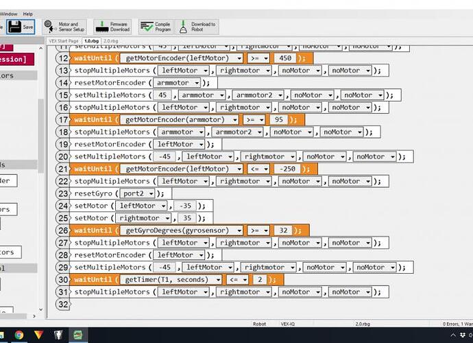This screenshot has height=343, width=473.
Task: Click the Save toolbar button
Action: pyautogui.click(x=21, y=27)
